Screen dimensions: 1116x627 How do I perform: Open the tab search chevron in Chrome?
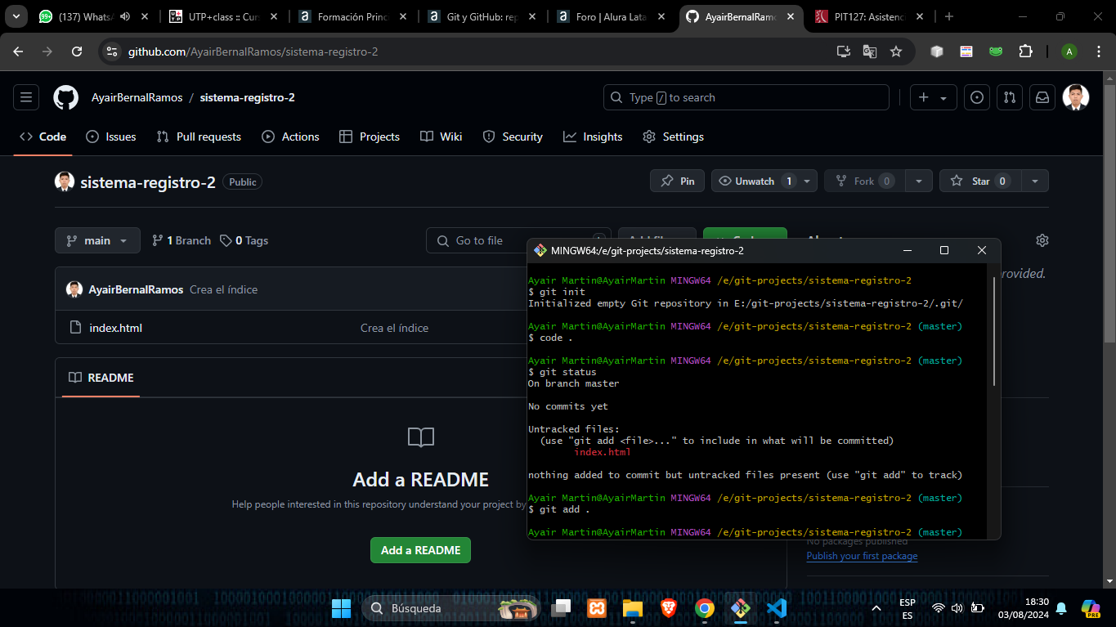(16, 16)
